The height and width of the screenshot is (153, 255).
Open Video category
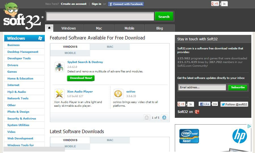(11, 132)
